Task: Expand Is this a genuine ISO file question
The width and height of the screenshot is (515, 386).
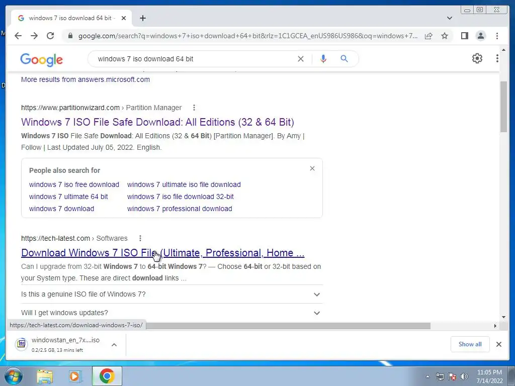Action: point(171,294)
